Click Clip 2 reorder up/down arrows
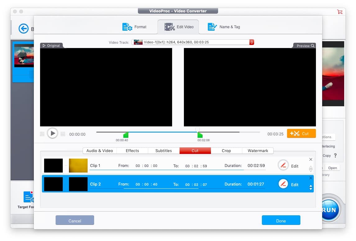The height and width of the screenshot is (241, 356). point(311,187)
